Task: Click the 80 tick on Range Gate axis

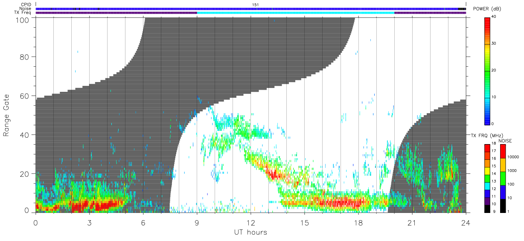Action: (25, 57)
